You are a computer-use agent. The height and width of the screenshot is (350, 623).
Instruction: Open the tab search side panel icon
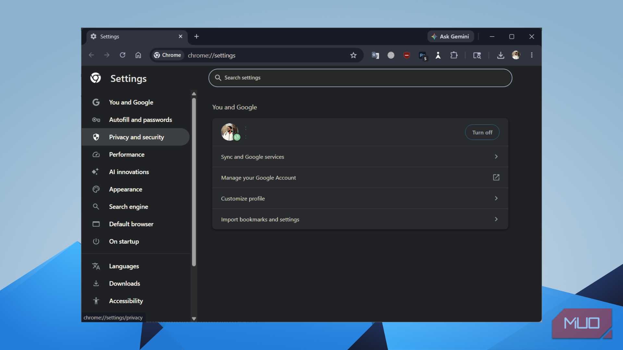(x=477, y=55)
